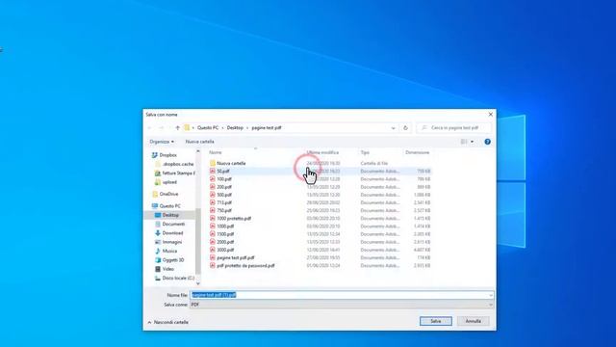Open Musica in the navigation pane
Image resolution: width=616 pixels, height=347 pixels.
[x=169, y=251]
